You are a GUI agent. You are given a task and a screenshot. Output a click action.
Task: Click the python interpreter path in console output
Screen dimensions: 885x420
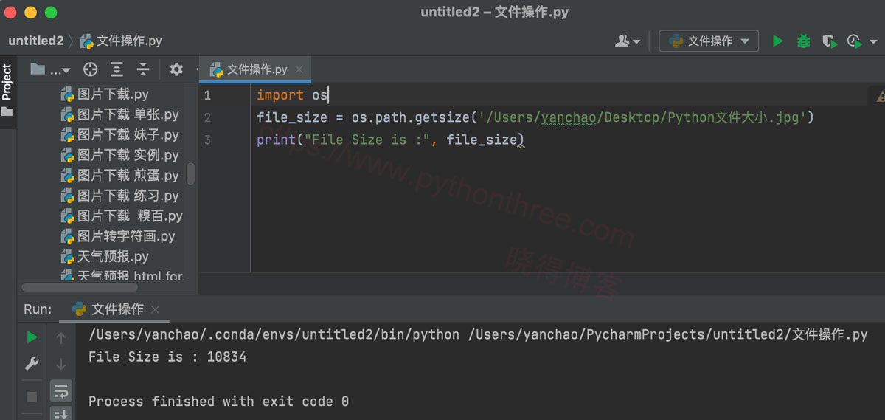274,335
